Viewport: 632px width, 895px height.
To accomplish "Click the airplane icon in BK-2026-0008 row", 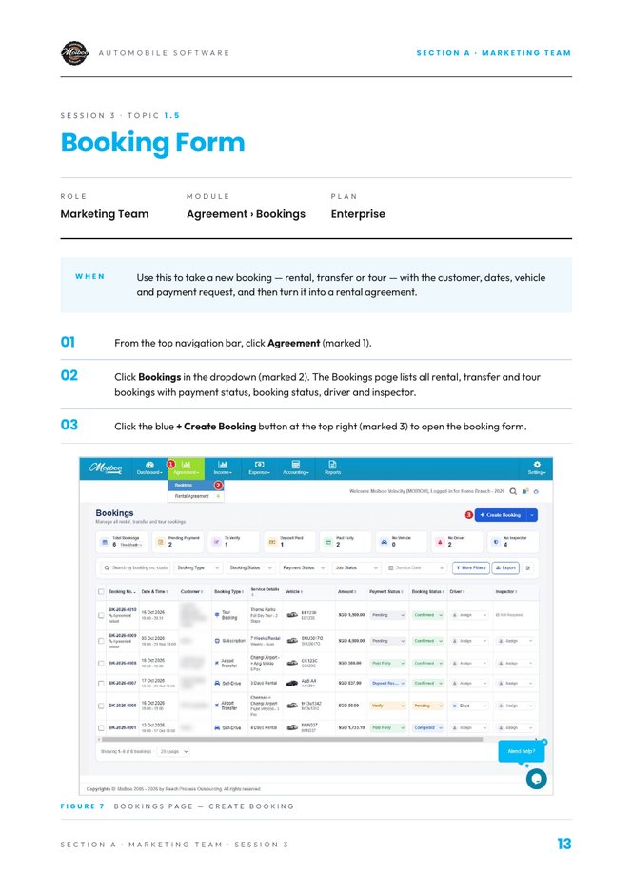I will (x=217, y=663).
